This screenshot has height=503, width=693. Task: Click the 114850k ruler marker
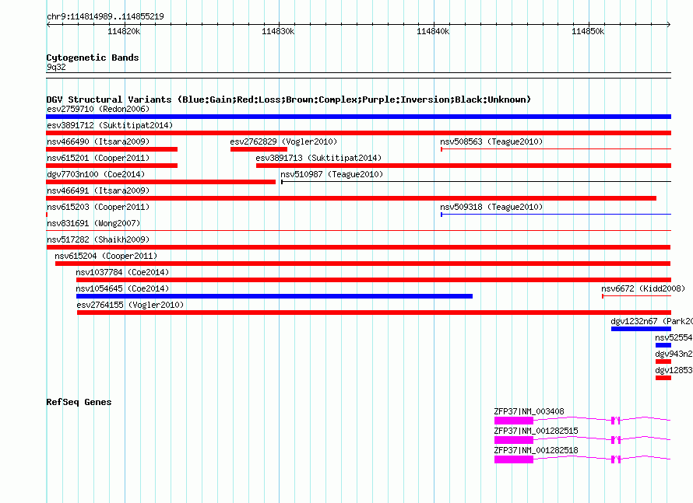pos(588,31)
